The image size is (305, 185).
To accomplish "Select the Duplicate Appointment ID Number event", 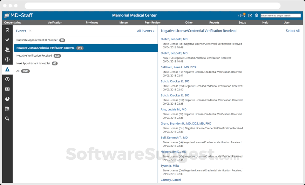I will point(37,40).
